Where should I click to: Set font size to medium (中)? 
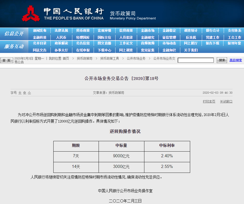[x=24, y=93]
